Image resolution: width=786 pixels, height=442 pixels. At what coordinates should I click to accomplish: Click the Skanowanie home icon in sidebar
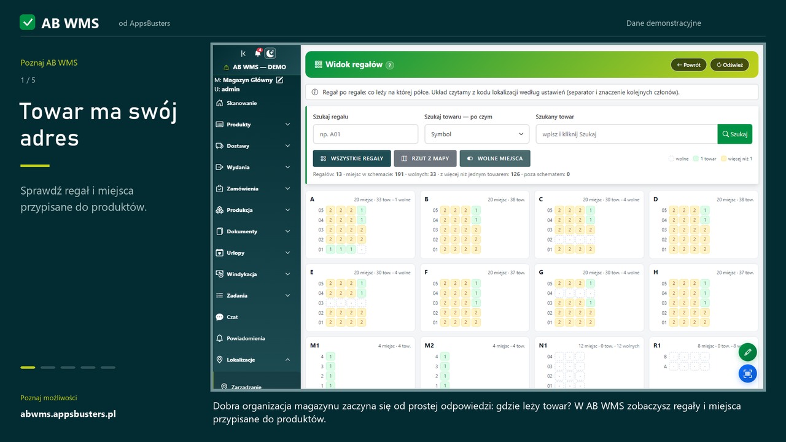pyautogui.click(x=220, y=103)
